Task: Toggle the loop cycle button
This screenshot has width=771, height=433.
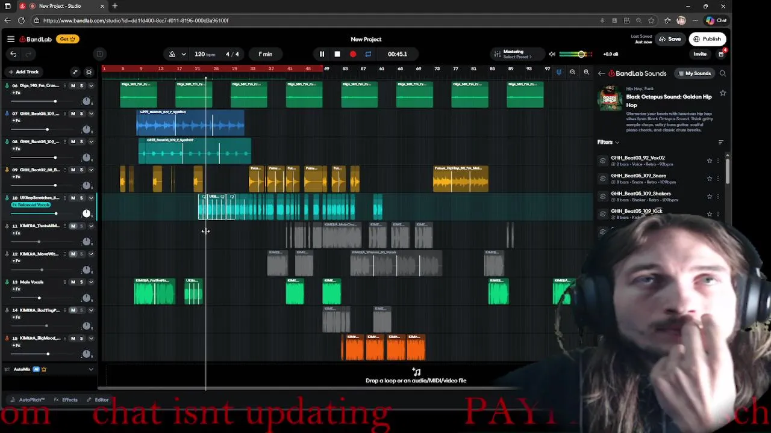Action: pos(368,54)
